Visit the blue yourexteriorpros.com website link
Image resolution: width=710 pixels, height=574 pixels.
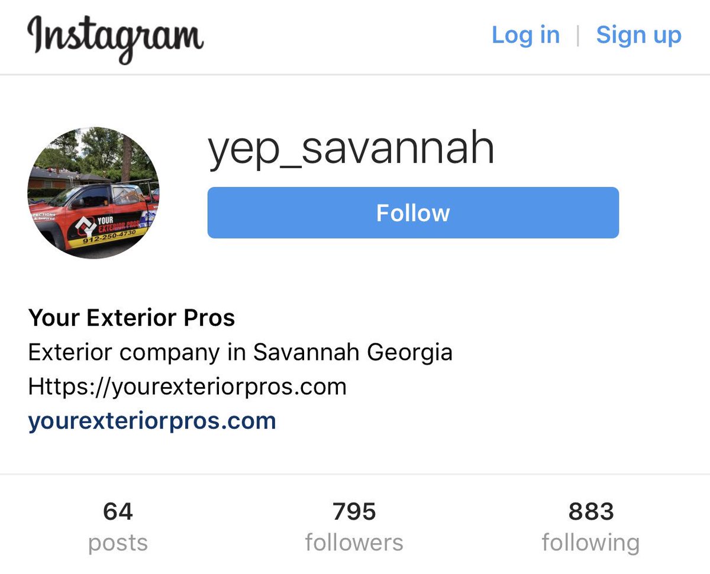click(152, 421)
